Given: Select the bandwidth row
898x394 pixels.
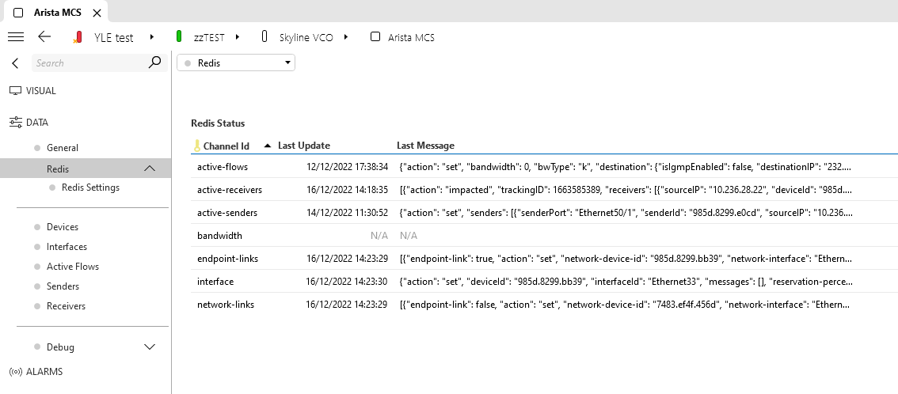Looking at the screenshot, I should click(544, 236).
